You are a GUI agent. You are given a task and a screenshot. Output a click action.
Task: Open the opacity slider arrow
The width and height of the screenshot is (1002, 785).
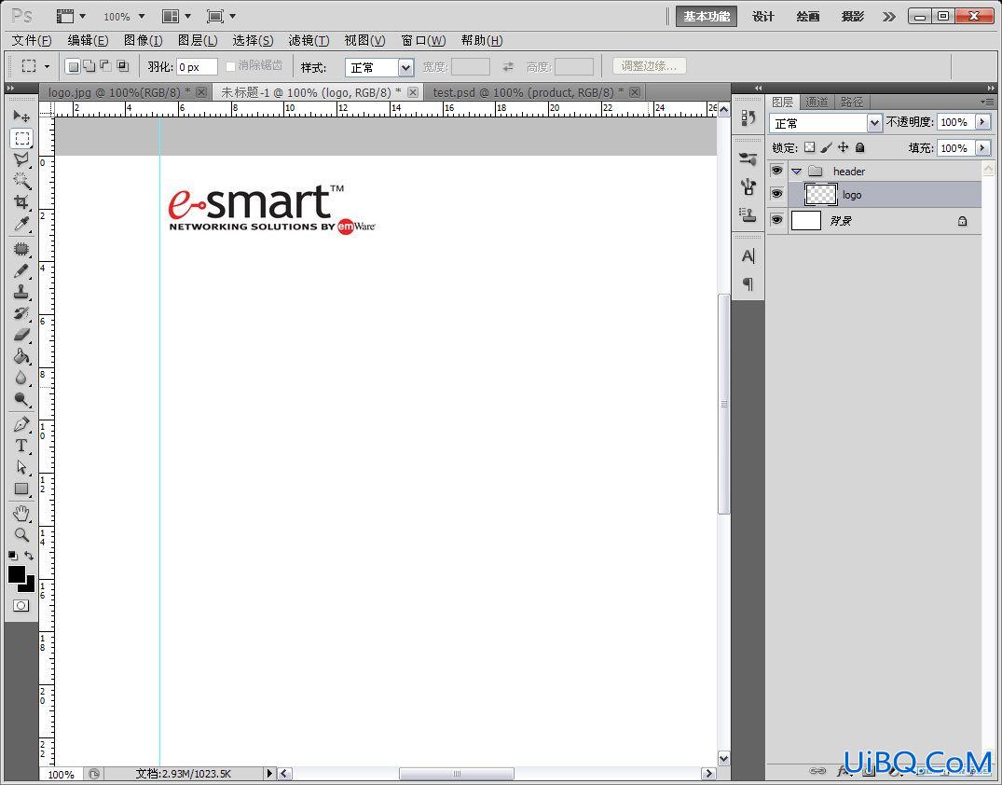(982, 121)
